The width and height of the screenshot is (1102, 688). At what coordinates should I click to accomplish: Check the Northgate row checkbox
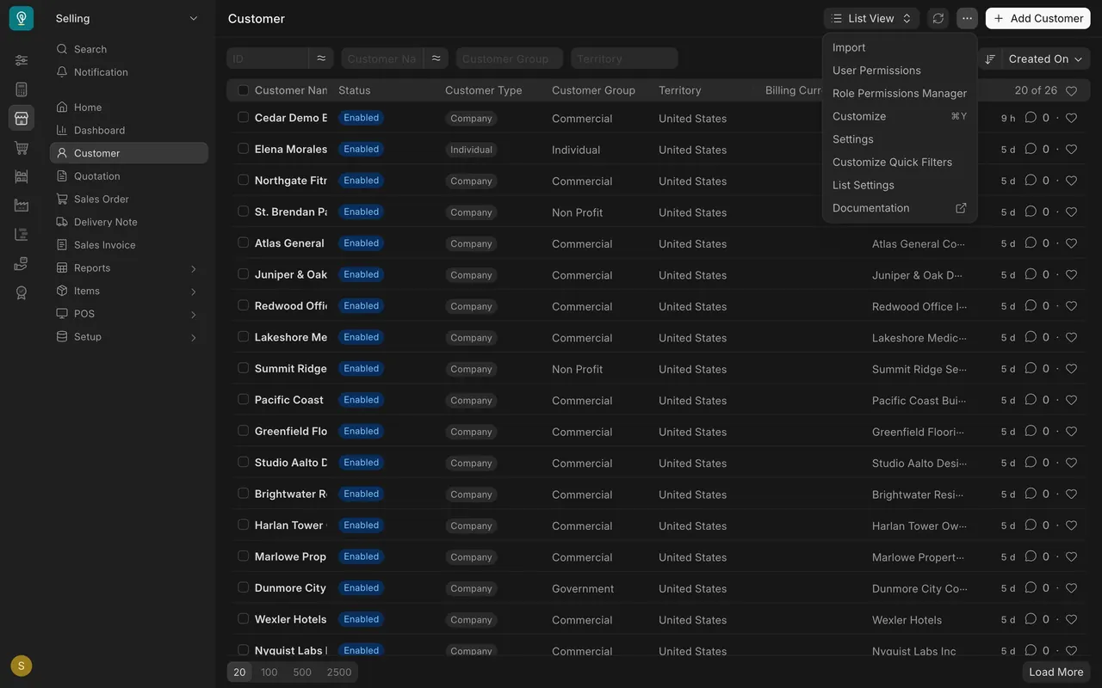coord(243,180)
